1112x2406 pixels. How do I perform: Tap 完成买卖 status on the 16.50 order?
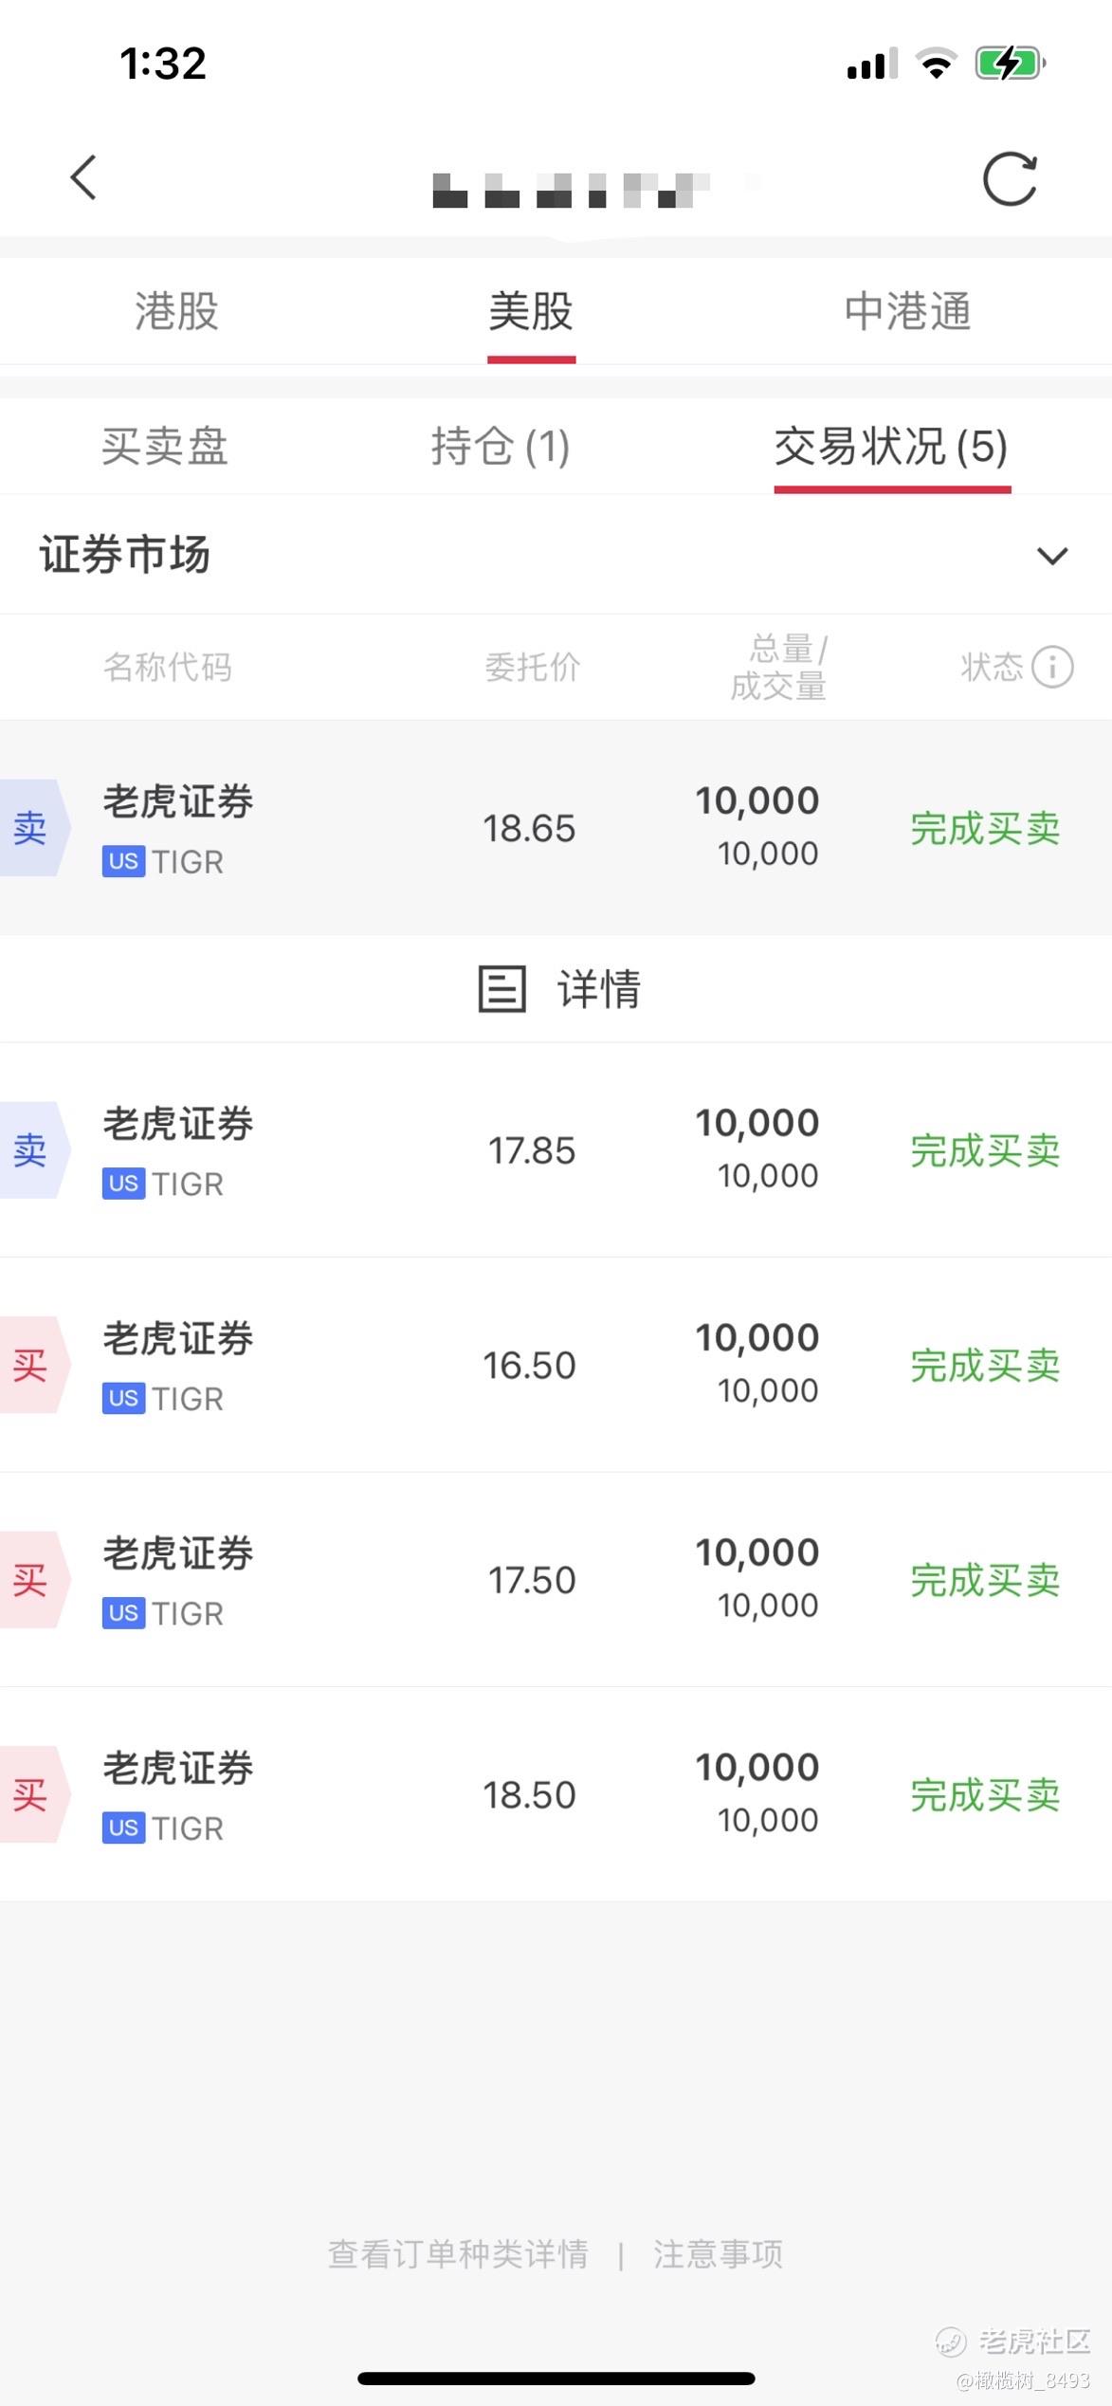(985, 1366)
